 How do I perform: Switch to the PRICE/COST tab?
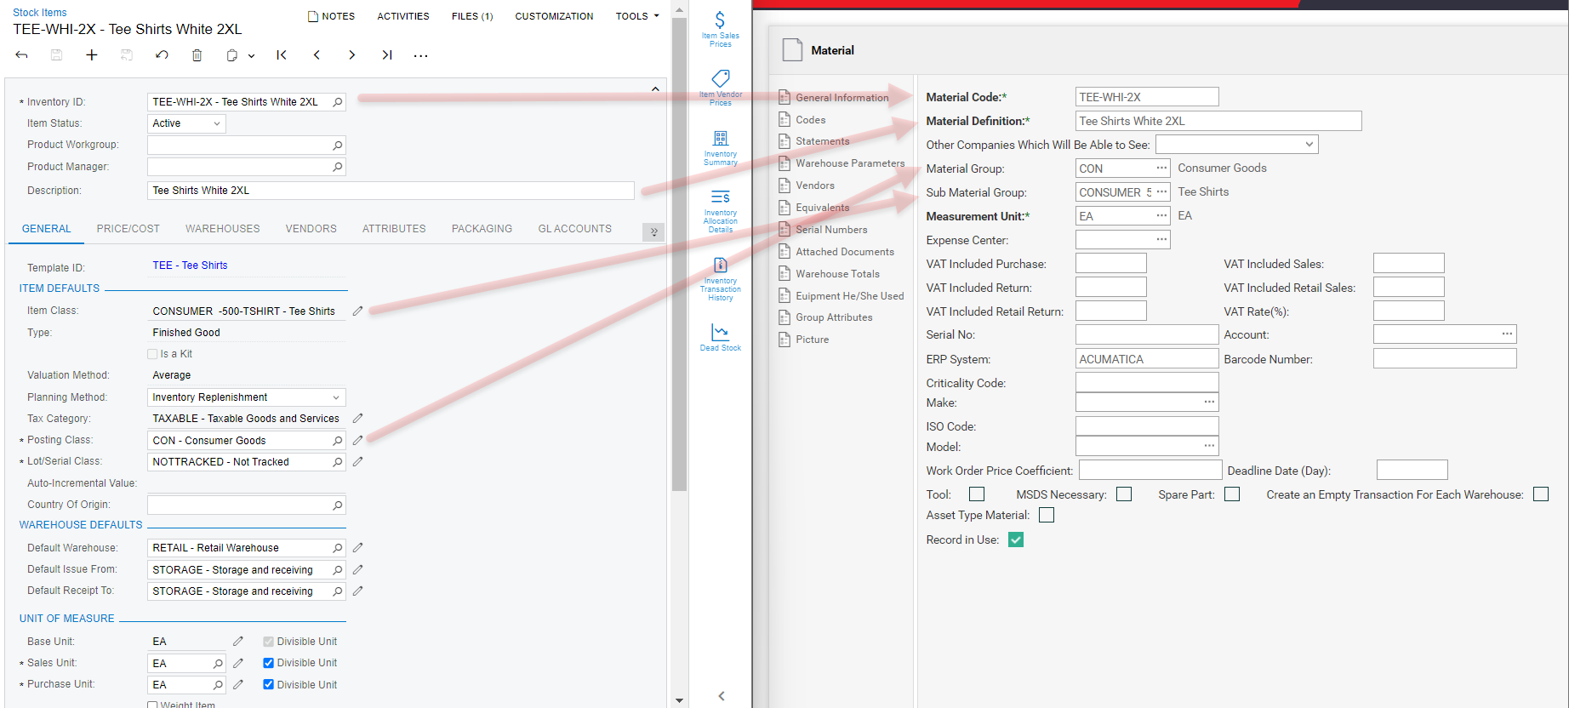click(x=128, y=229)
